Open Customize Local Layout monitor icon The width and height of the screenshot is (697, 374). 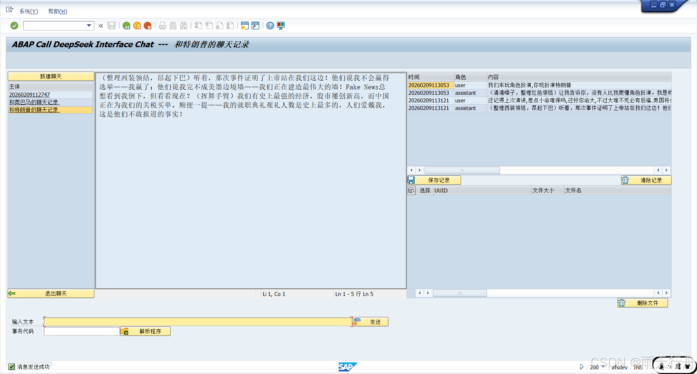click(x=281, y=26)
